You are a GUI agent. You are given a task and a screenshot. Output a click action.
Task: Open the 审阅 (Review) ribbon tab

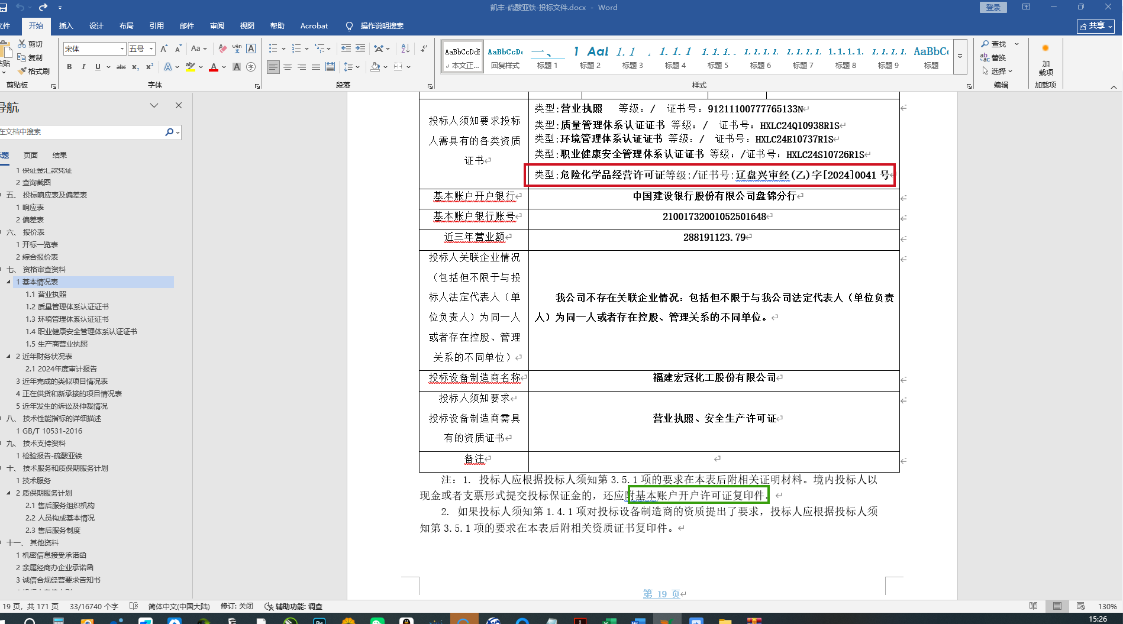(217, 26)
